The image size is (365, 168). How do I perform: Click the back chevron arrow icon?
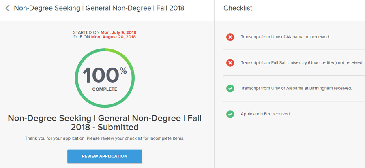(7, 8)
